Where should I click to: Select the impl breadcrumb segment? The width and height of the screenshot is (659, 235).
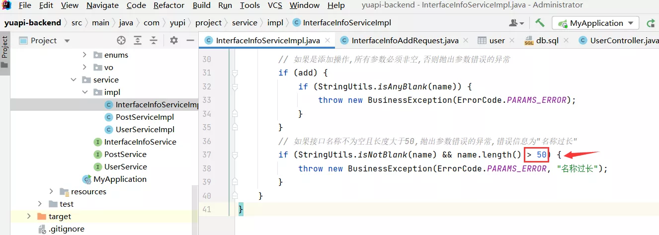coord(275,23)
